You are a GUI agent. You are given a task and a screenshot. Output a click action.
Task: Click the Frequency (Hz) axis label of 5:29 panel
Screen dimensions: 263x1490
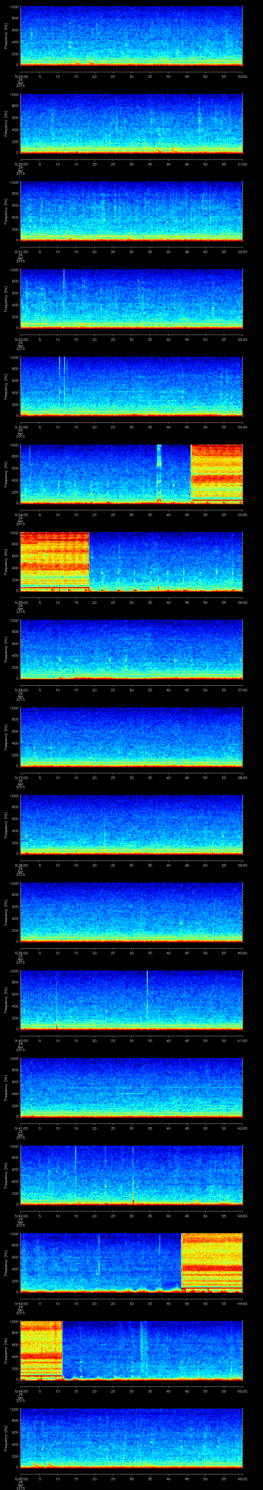[6, 36]
